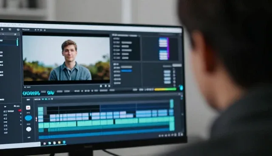Click the large blue oval button beside the timeline

point(28,118)
